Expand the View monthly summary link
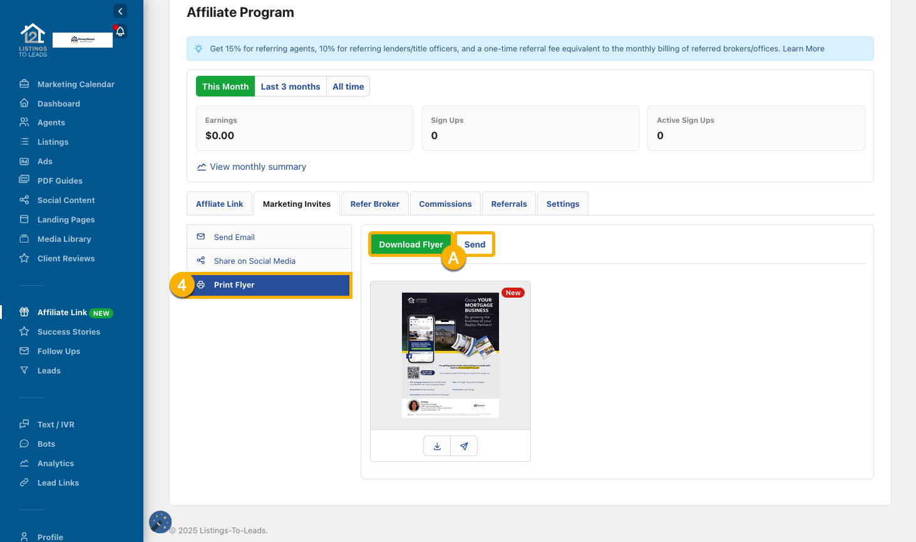 point(257,167)
